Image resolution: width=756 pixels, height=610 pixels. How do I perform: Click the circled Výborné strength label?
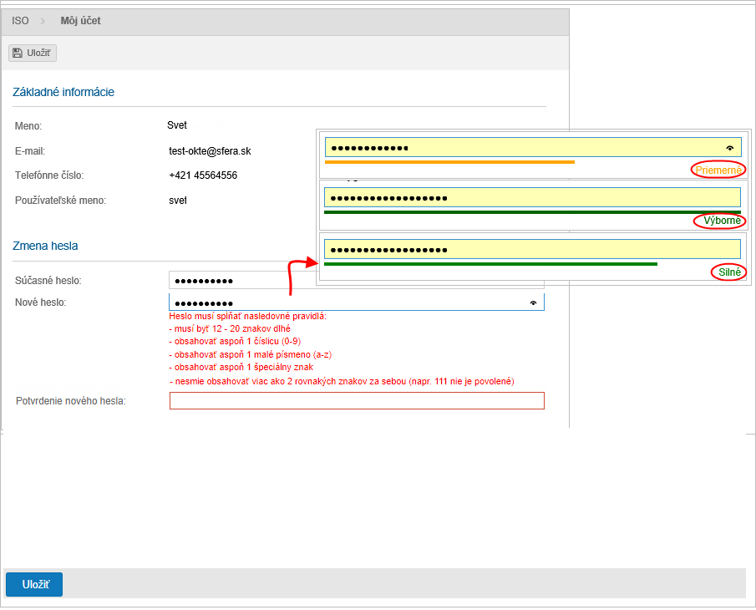tap(718, 221)
